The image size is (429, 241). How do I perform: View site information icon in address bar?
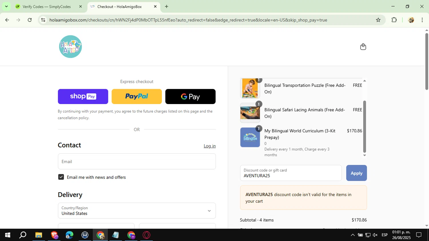43,20
